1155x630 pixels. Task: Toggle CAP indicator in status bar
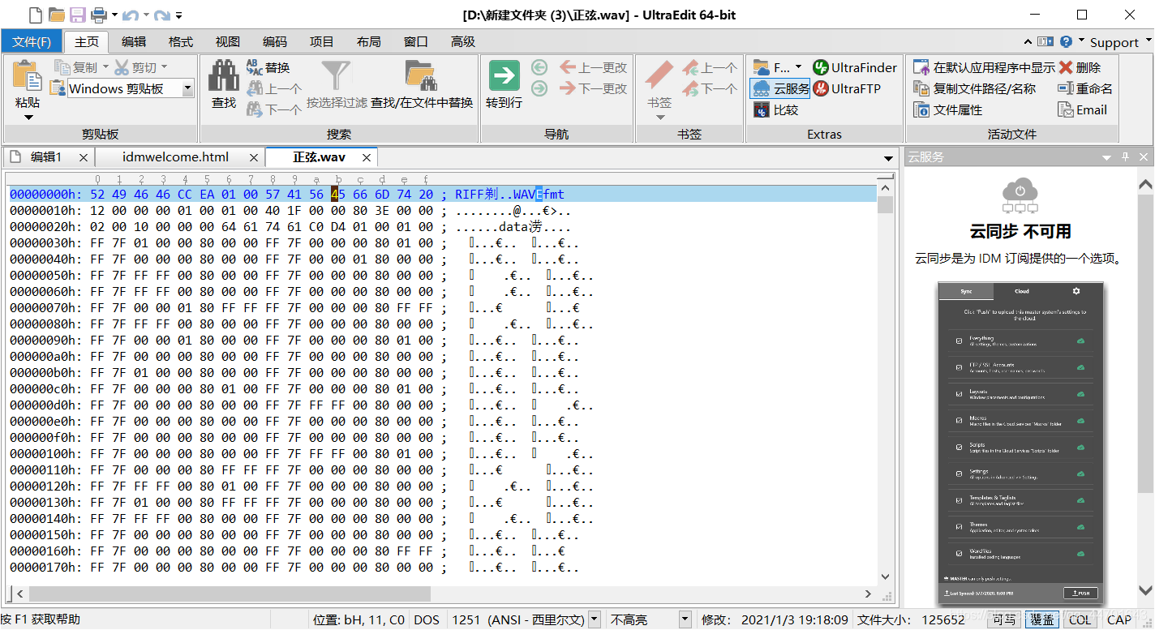coord(1119,619)
